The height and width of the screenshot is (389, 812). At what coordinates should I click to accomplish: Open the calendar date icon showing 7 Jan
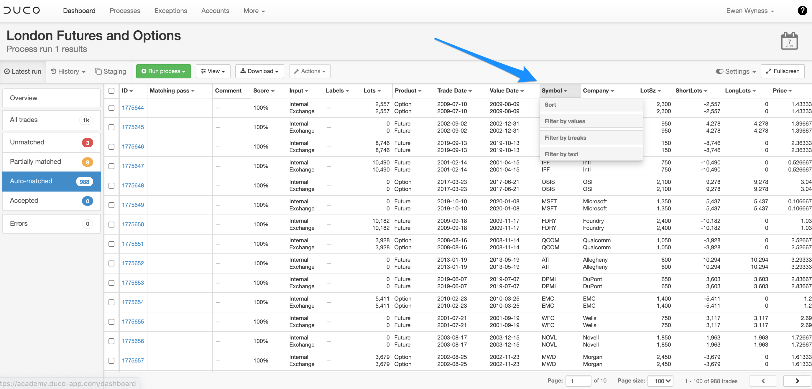pyautogui.click(x=789, y=41)
